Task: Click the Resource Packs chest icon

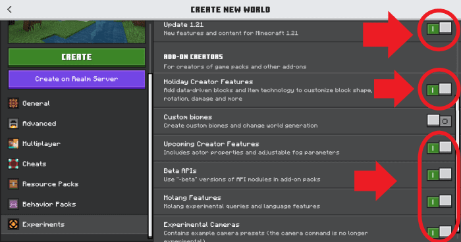Action: [x=13, y=184]
